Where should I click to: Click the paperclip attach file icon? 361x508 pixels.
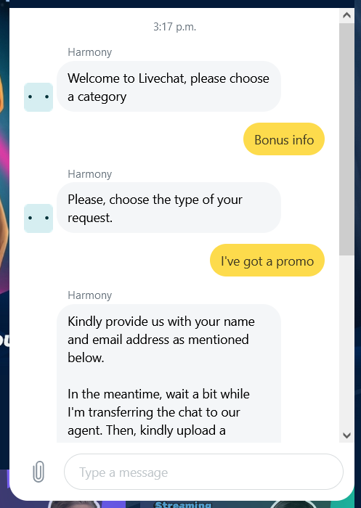pos(38,472)
